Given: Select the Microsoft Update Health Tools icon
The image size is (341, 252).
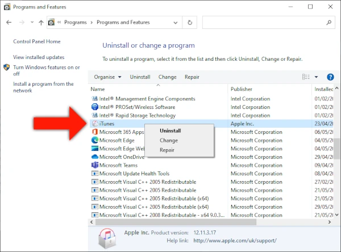Looking at the screenshot, I should coord(95,174).
